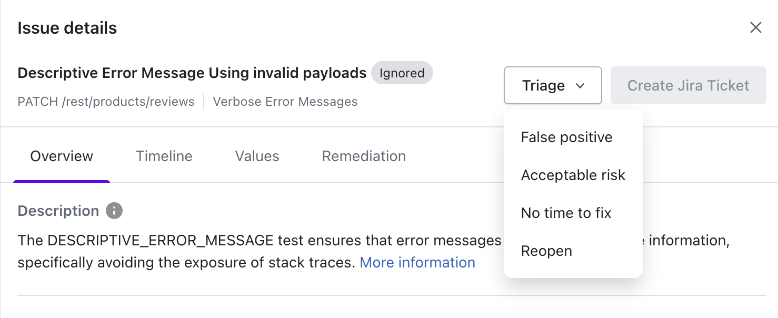Follow the More information link
Image resolution: width=778 pixels, height=318 pixels.
417,263
